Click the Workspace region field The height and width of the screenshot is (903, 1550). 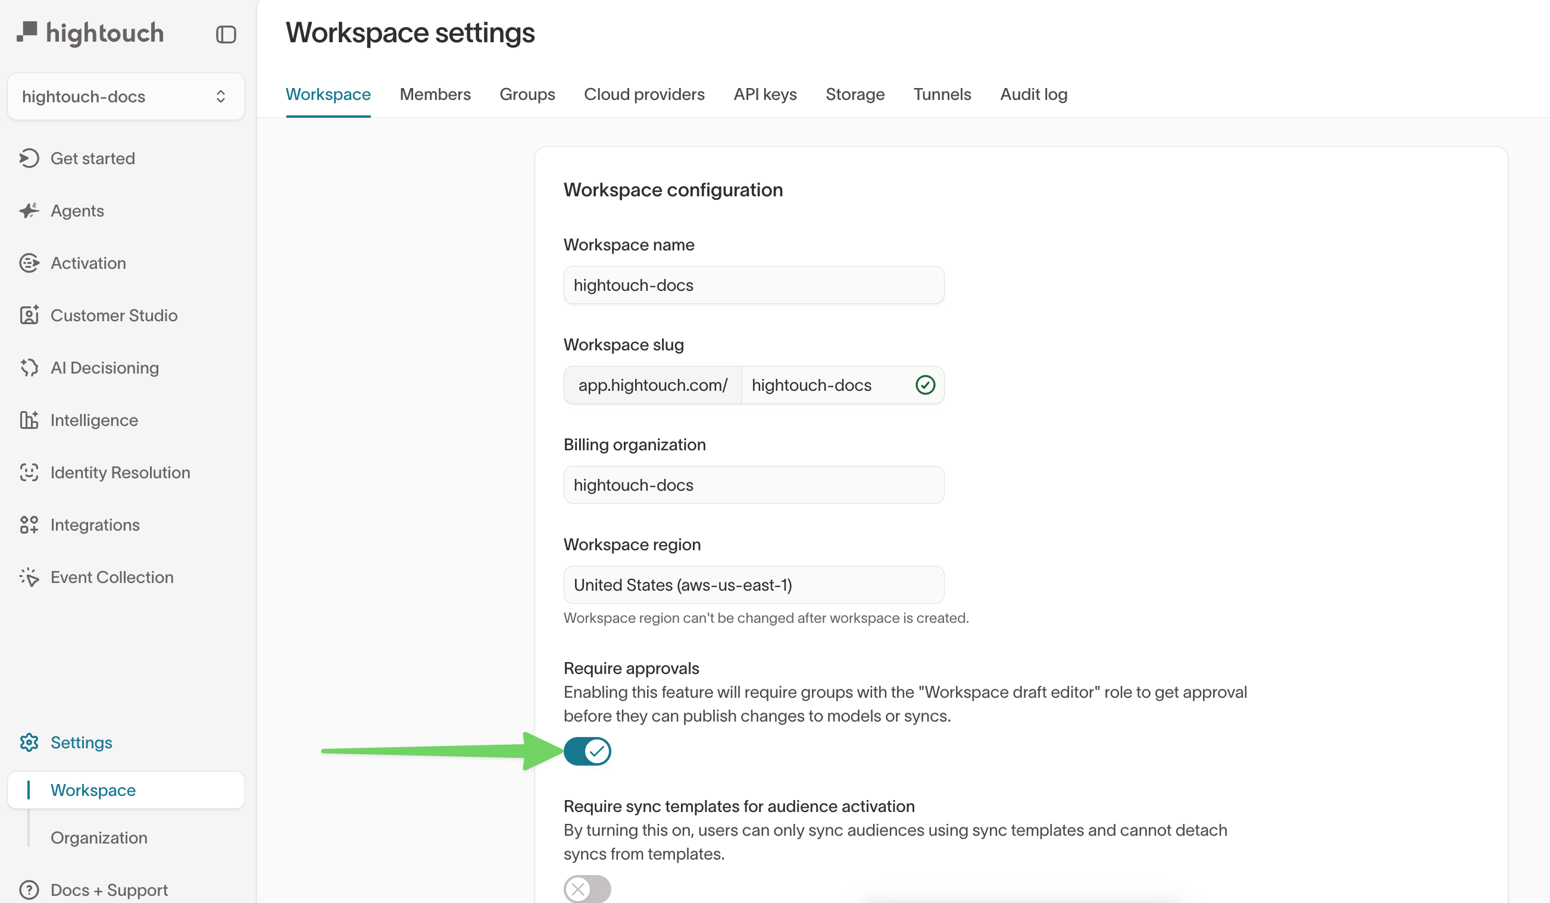(x=754, y=585)
